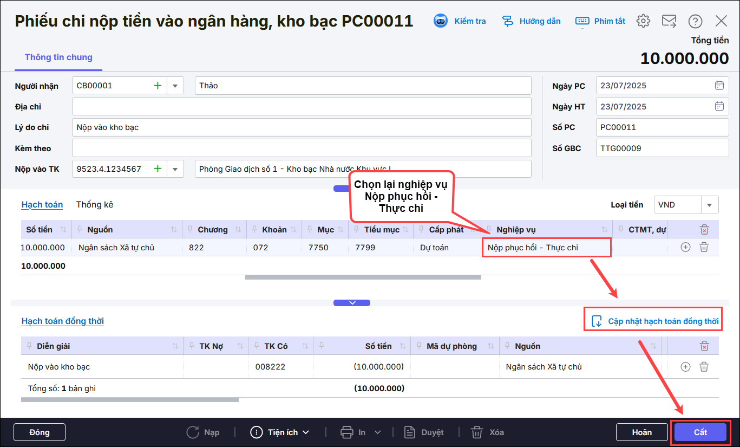740x447 pixels.
Task: Open the Ngày PC calendar picker
Action: point(719,86)
